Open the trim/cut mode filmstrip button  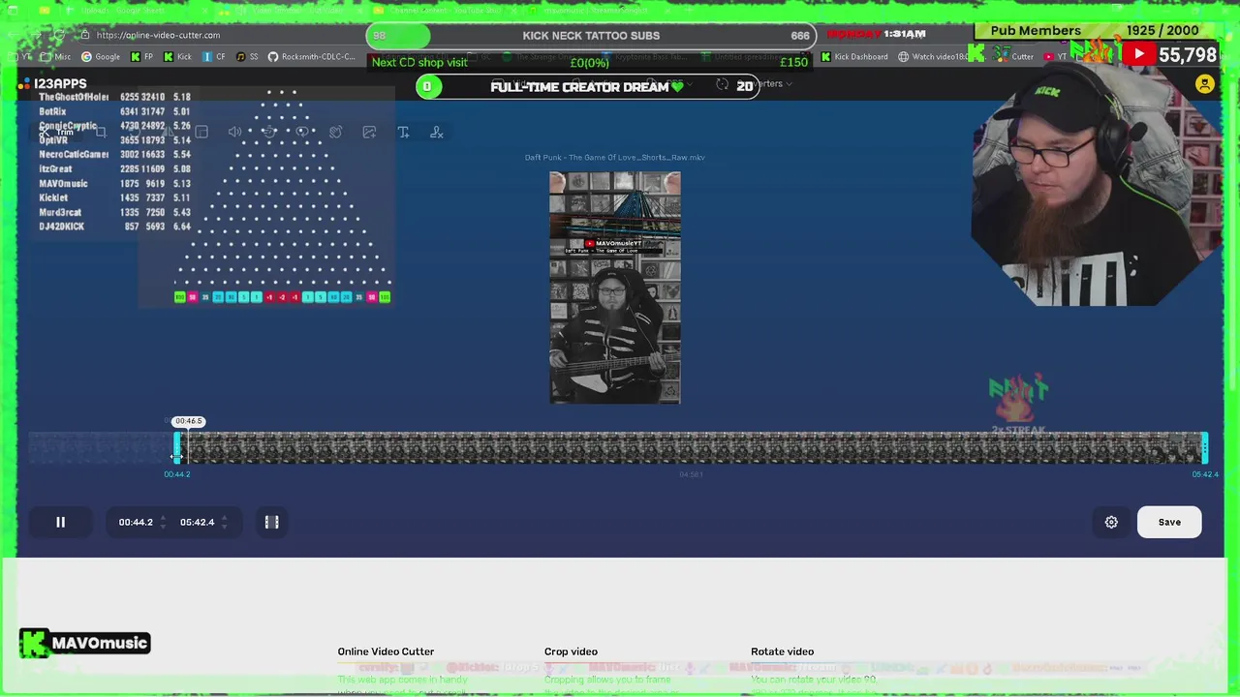click(272, 522)
